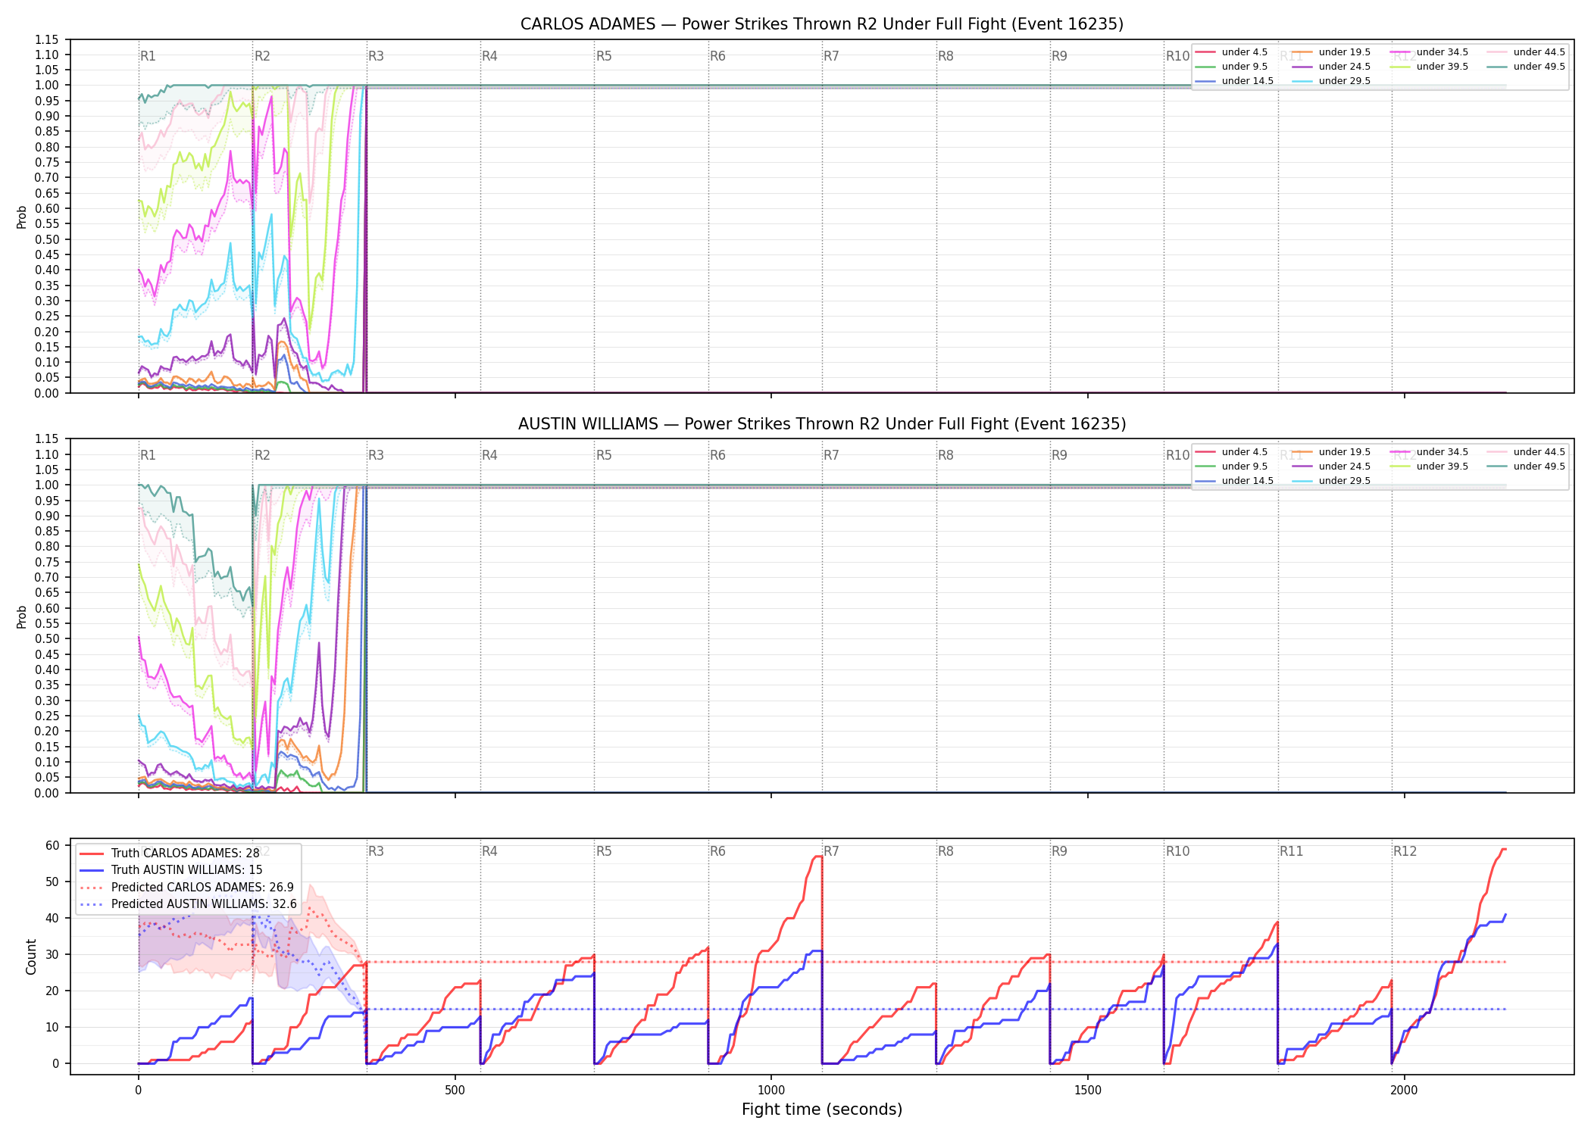The height and width of the screenshot is (1136, 1591).
Task: Click the CARLOS ADAMES chart title
Action: [822, 24]
